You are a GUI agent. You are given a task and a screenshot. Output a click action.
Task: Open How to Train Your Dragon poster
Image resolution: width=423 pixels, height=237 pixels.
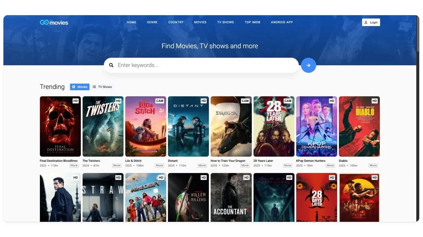(x=231, y=127)
